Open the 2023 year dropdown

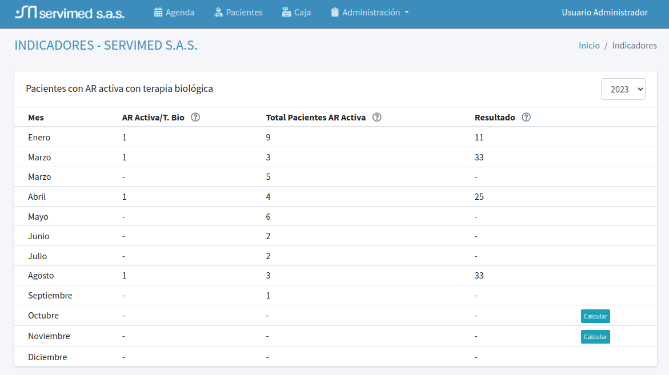click(623, 89)
